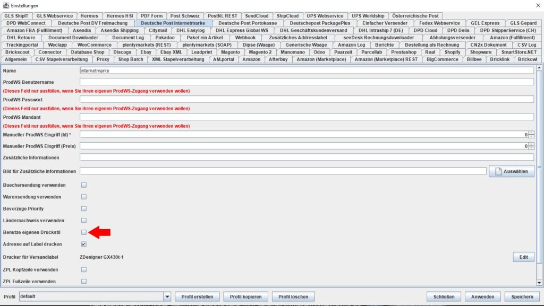Image resolution: width=544 pixels, height=306 pixels.
Task: Select the Prestashop tab
Action: coord(404,53)
